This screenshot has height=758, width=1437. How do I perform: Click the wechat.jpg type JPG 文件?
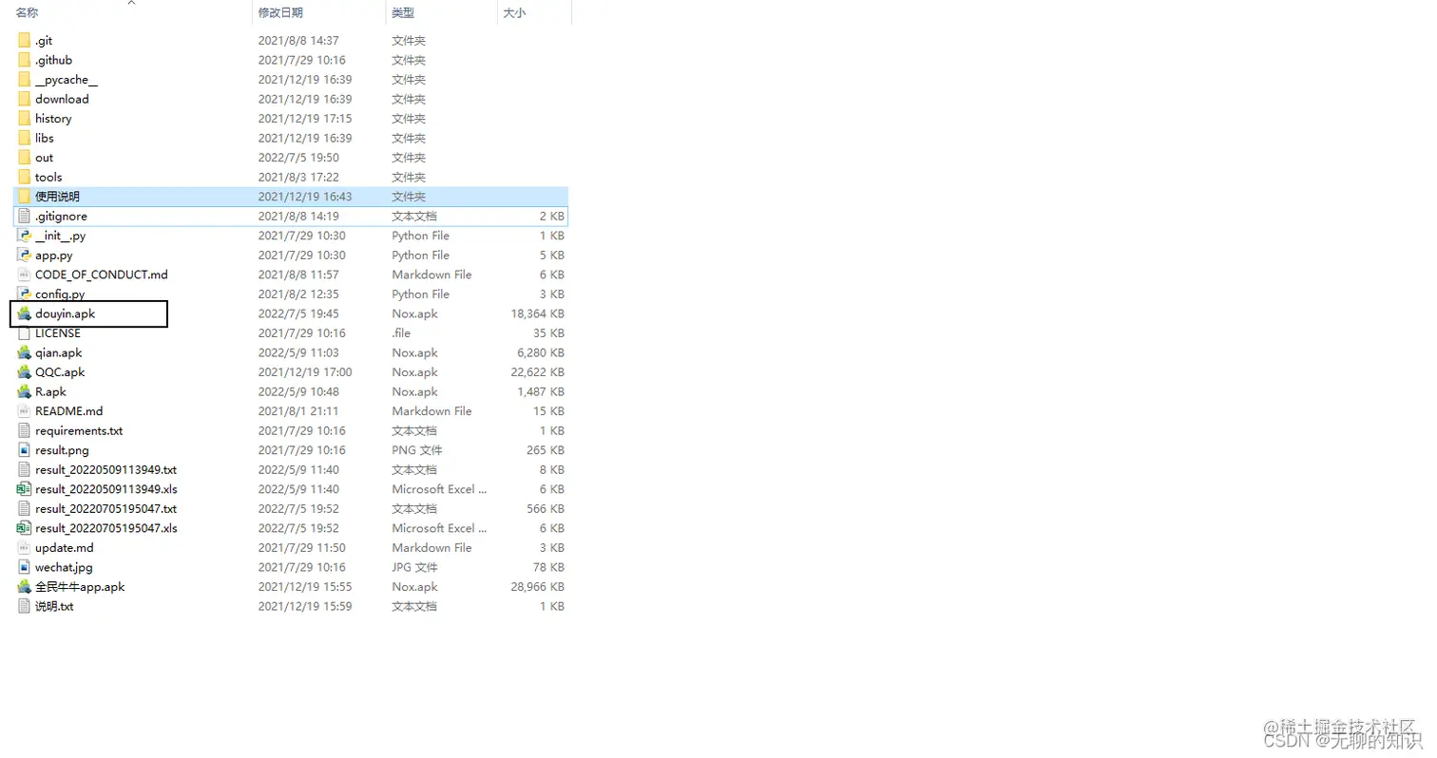(x=415, y=567)
